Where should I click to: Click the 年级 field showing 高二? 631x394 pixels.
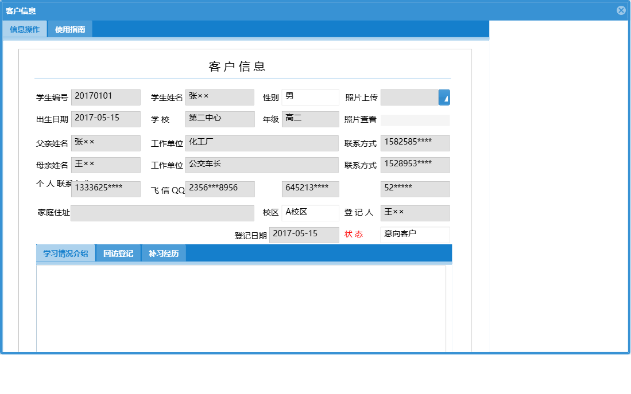[x=310, y=119]
